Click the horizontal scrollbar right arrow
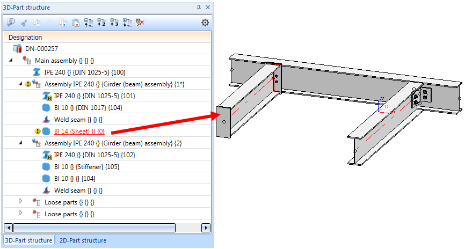 [206, 228]
